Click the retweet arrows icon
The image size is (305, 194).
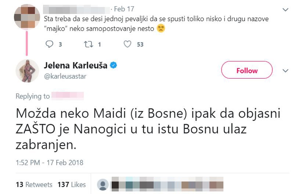[x=89, y=44]
